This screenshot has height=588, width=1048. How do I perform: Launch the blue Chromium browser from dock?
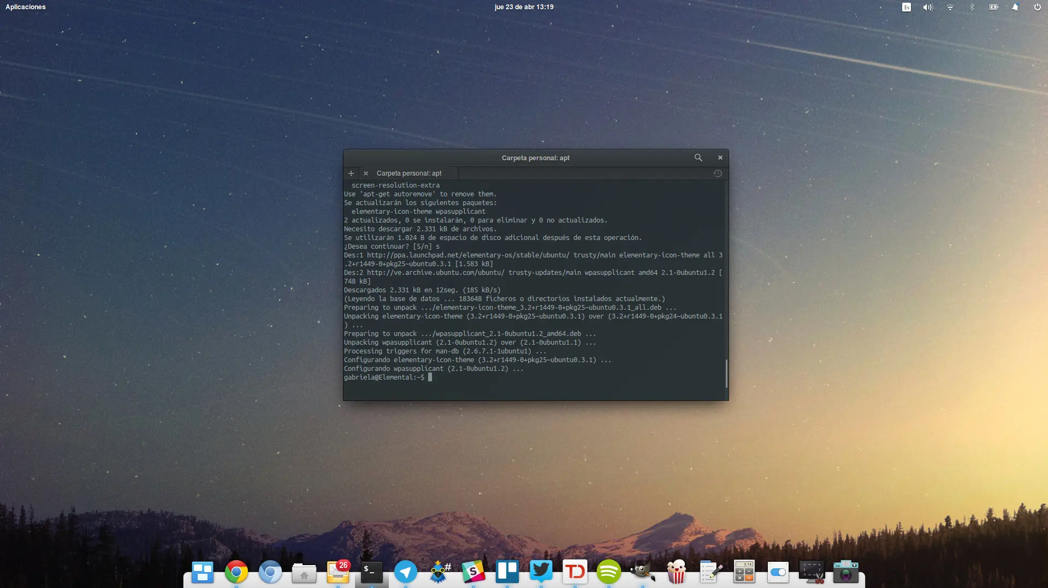point(270,572)
